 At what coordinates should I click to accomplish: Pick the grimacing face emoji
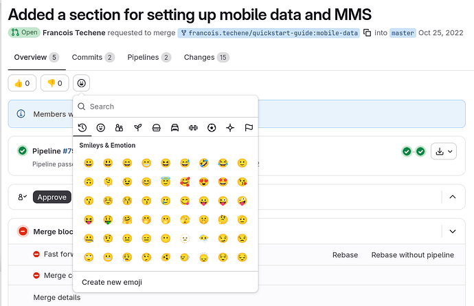(108, 257)
